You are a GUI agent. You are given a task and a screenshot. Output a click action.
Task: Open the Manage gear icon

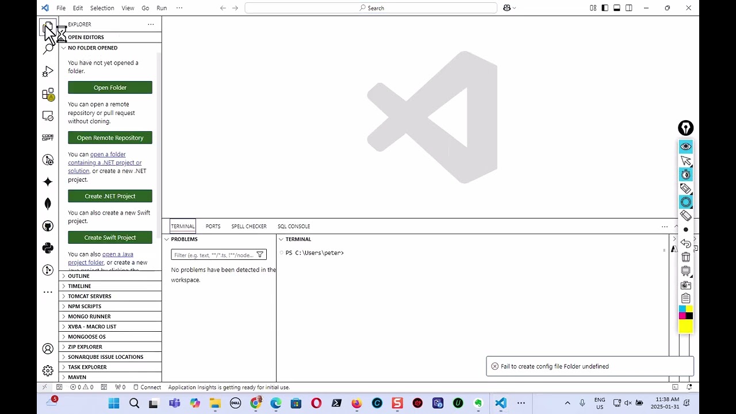(48, 371)
